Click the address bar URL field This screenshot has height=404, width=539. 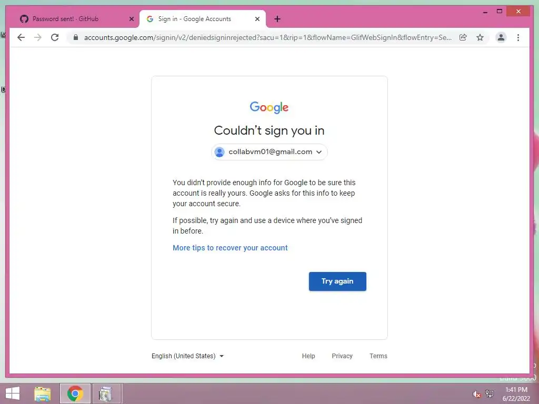[x=267, y=37]
